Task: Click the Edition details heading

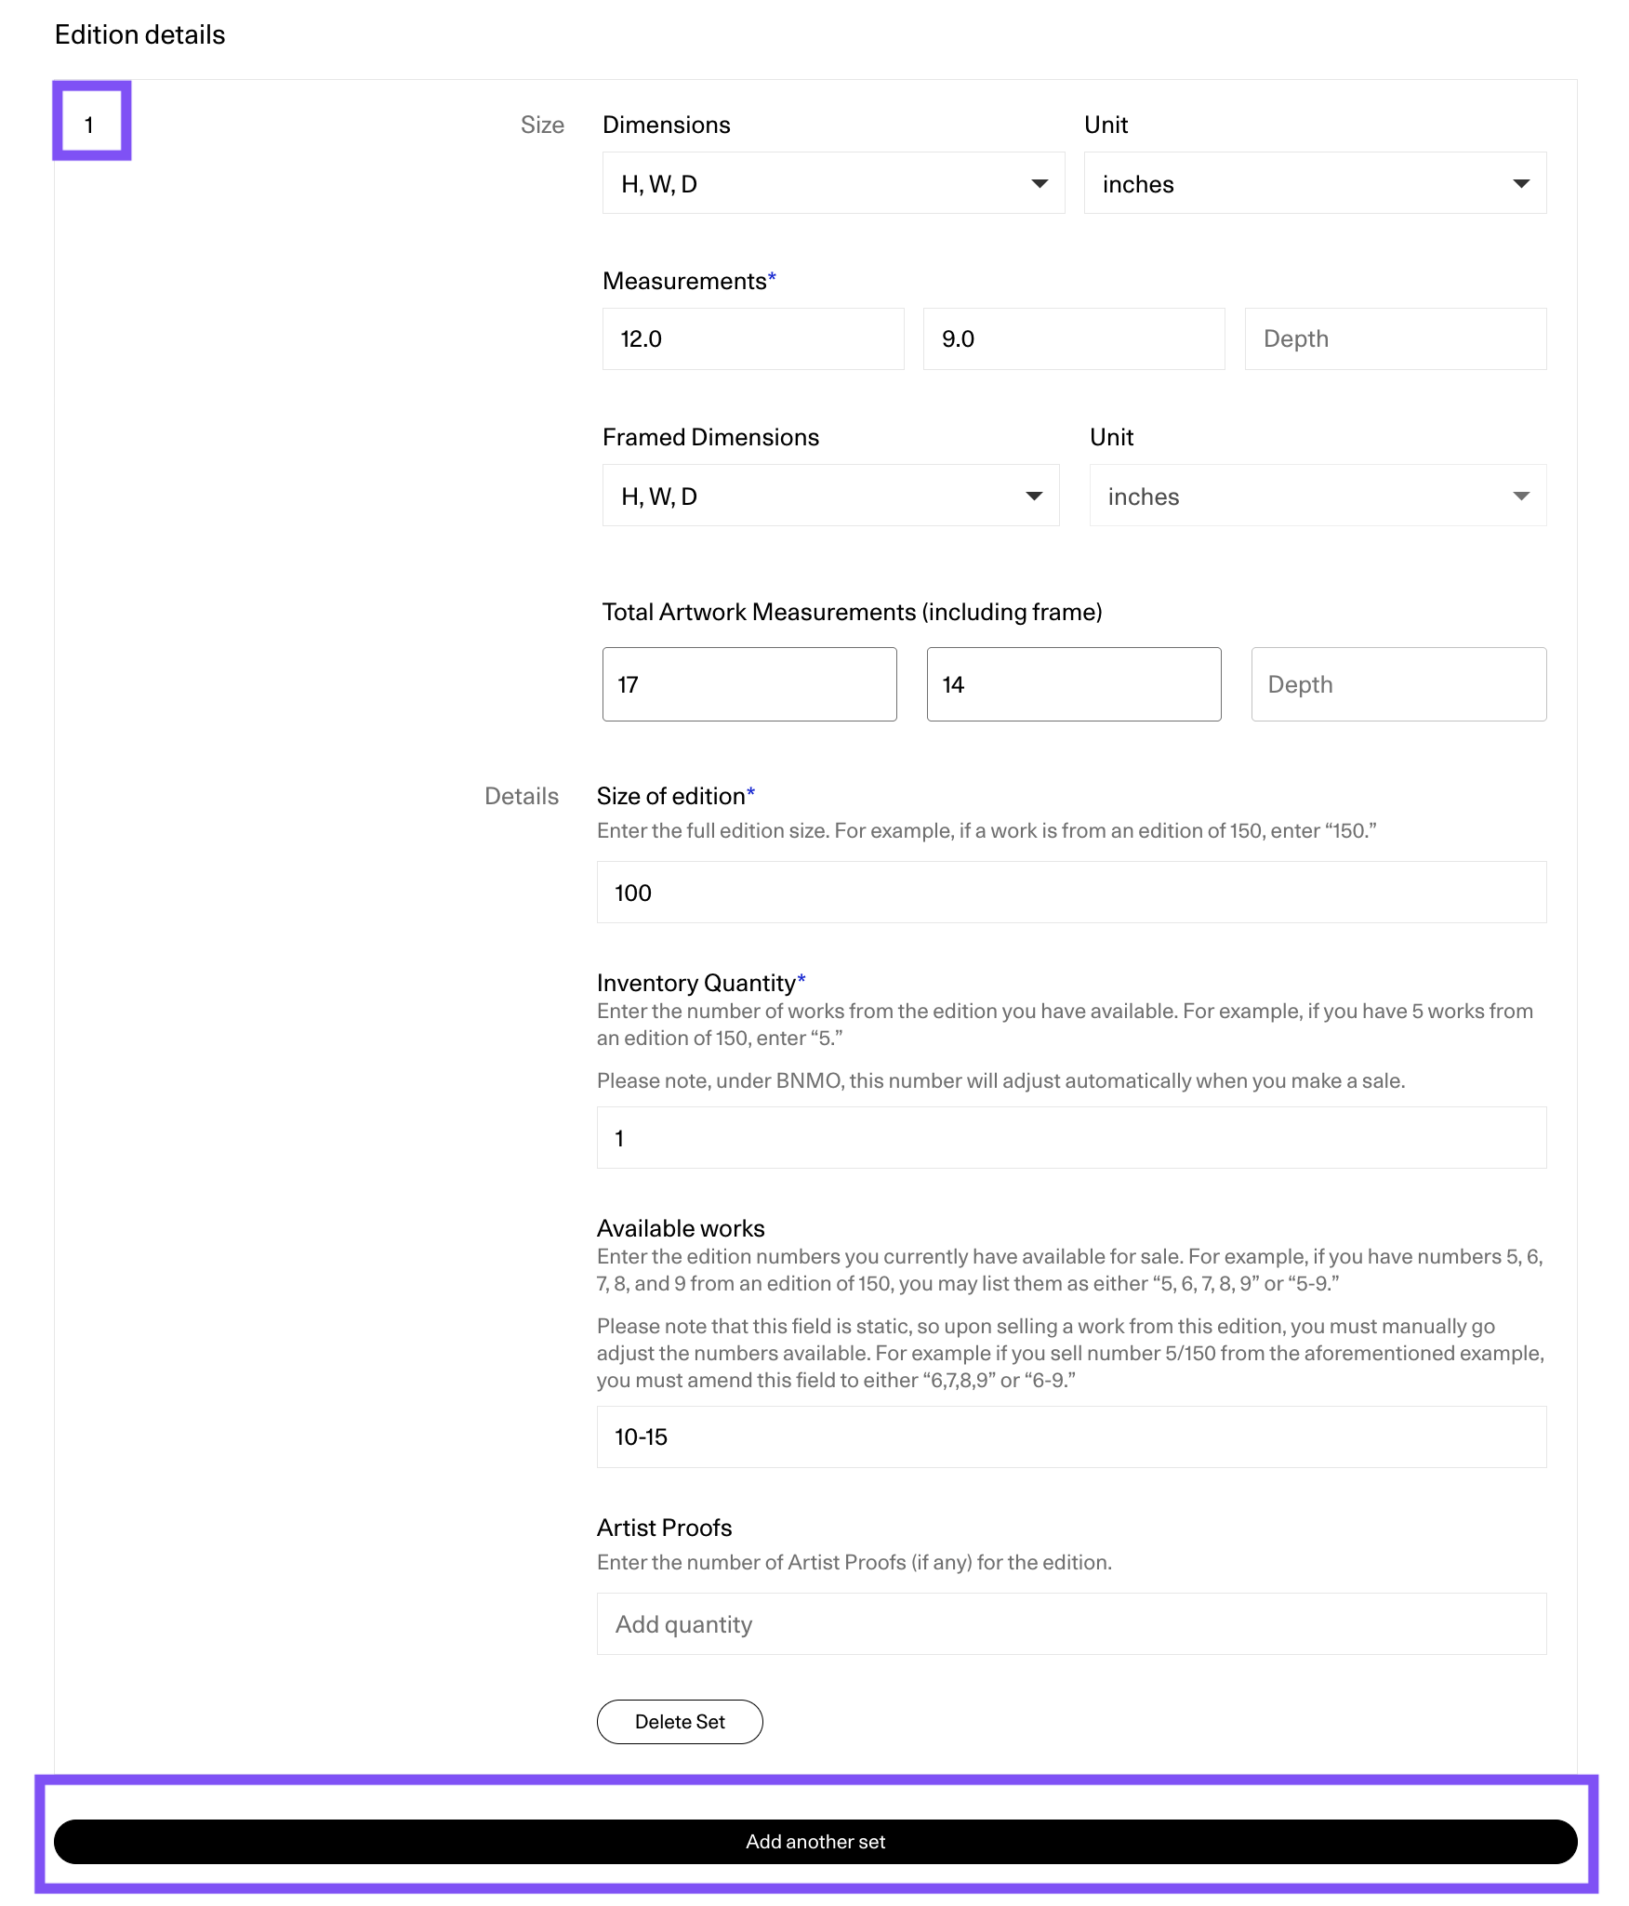Action: [x=139, y=35]
